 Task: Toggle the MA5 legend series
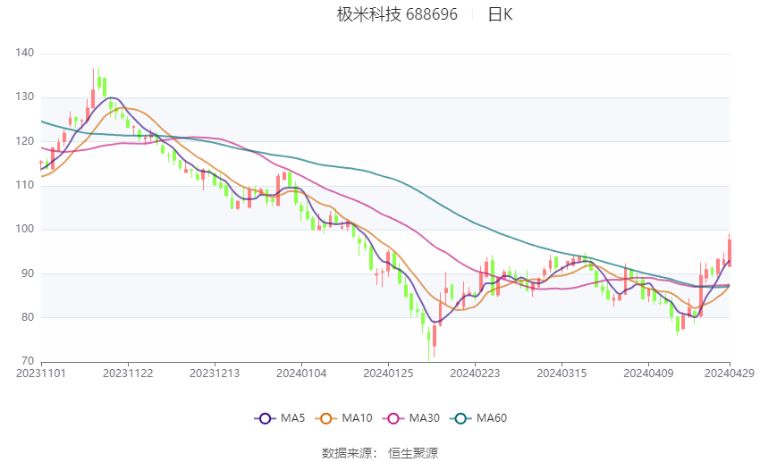(280, 418)
